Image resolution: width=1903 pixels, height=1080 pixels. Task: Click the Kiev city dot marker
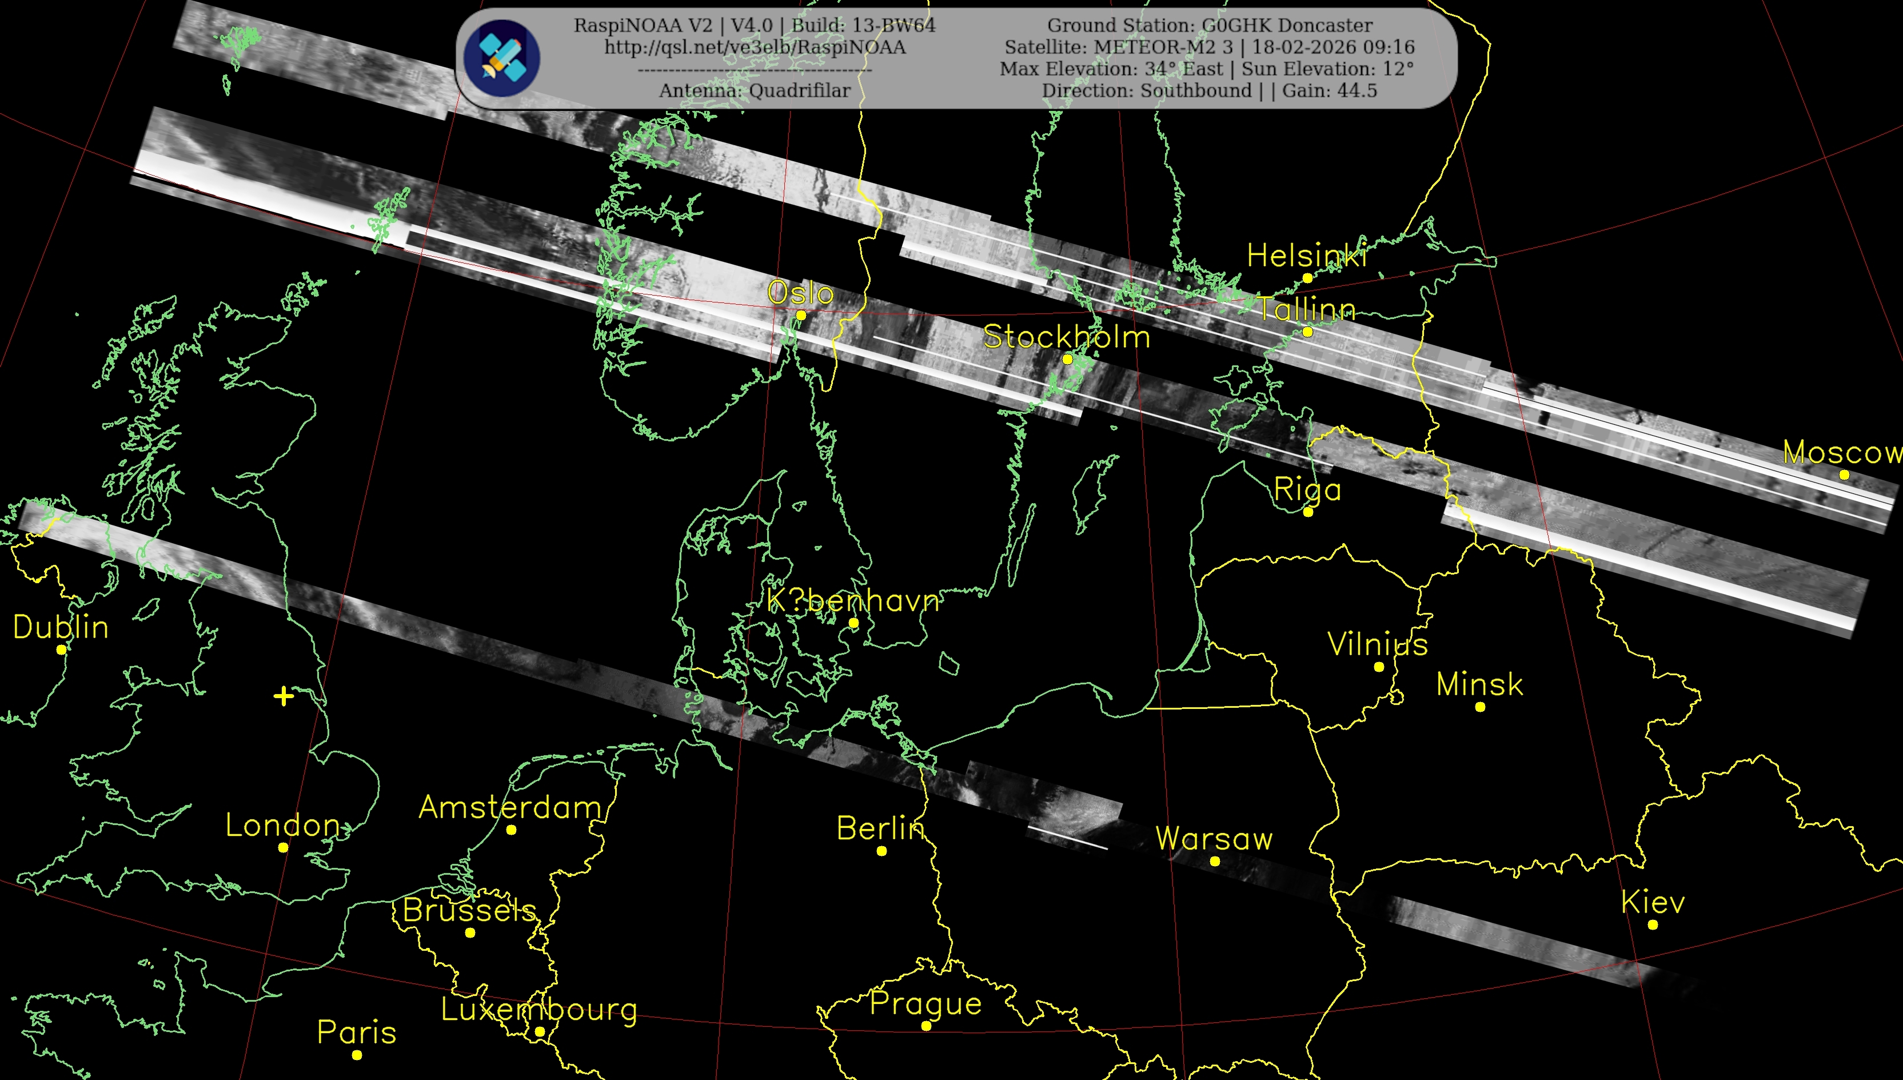1652,924
